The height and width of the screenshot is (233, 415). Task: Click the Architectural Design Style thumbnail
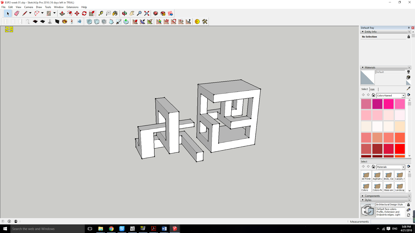pos(368,210)
